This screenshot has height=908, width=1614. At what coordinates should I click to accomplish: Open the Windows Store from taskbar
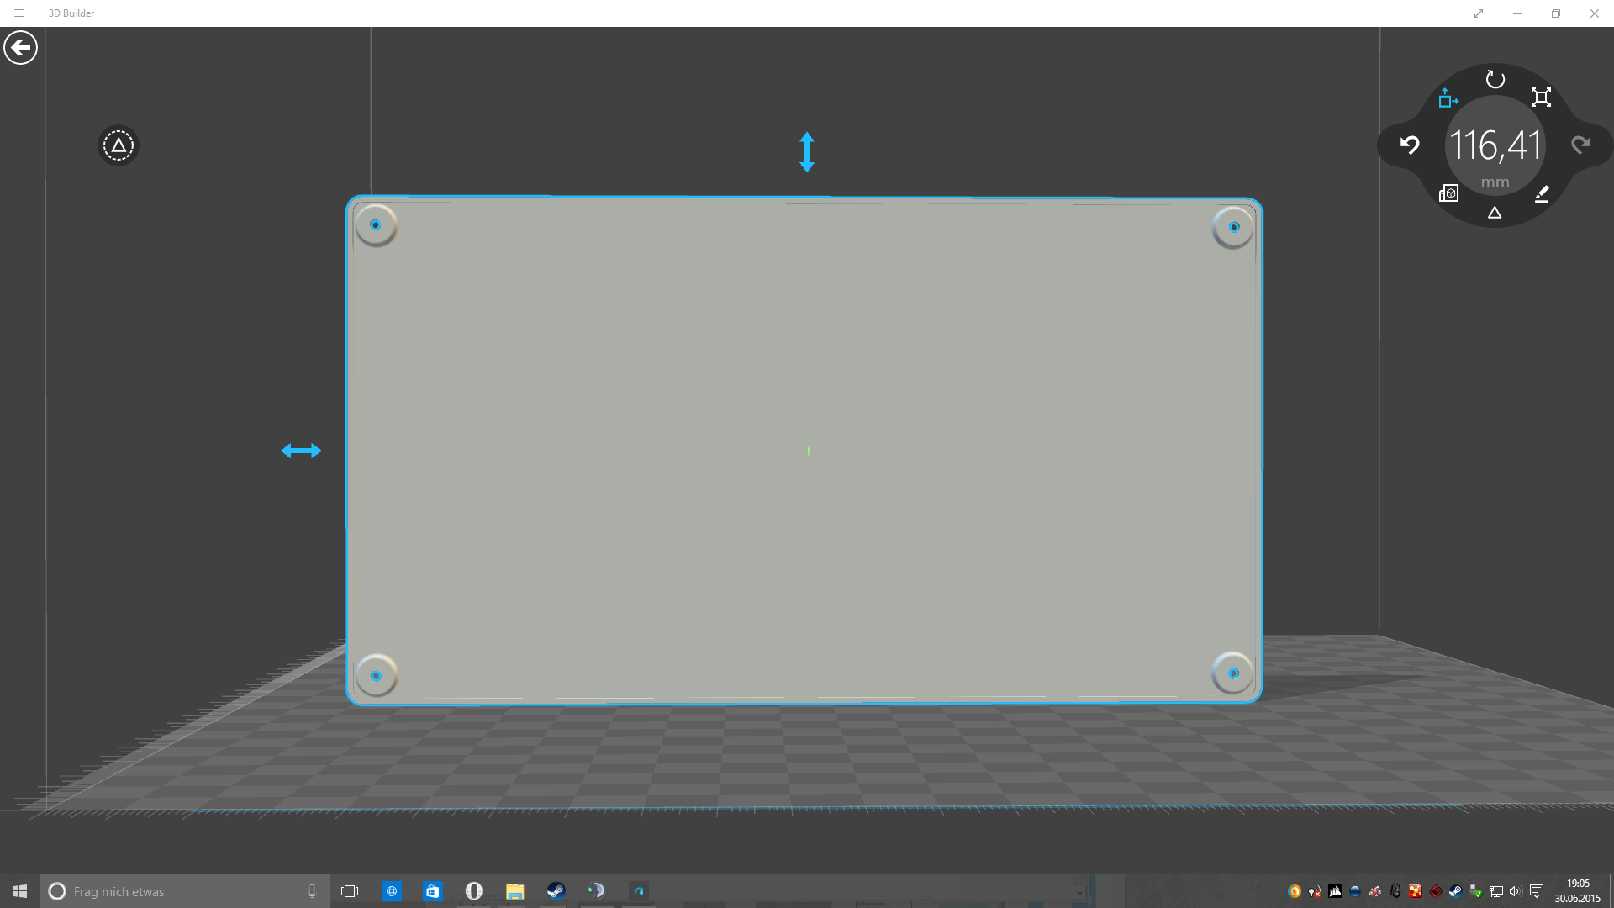pyautogui.click(x=432, y=891)
